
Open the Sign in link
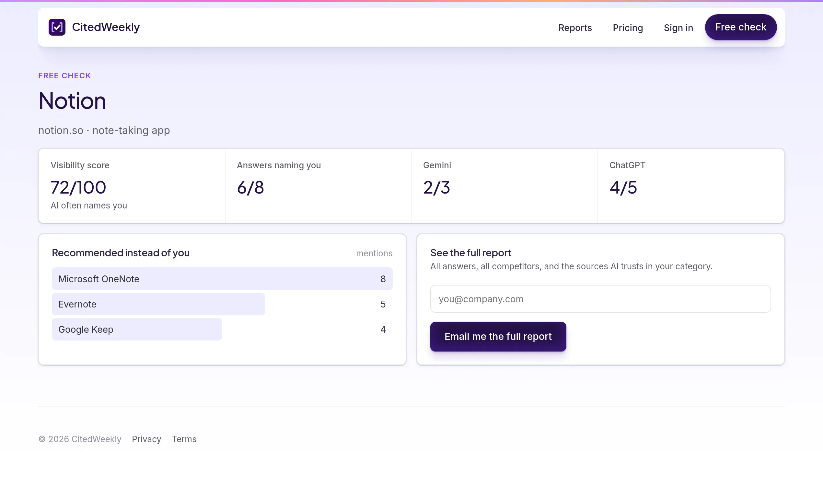pos(678,28)
